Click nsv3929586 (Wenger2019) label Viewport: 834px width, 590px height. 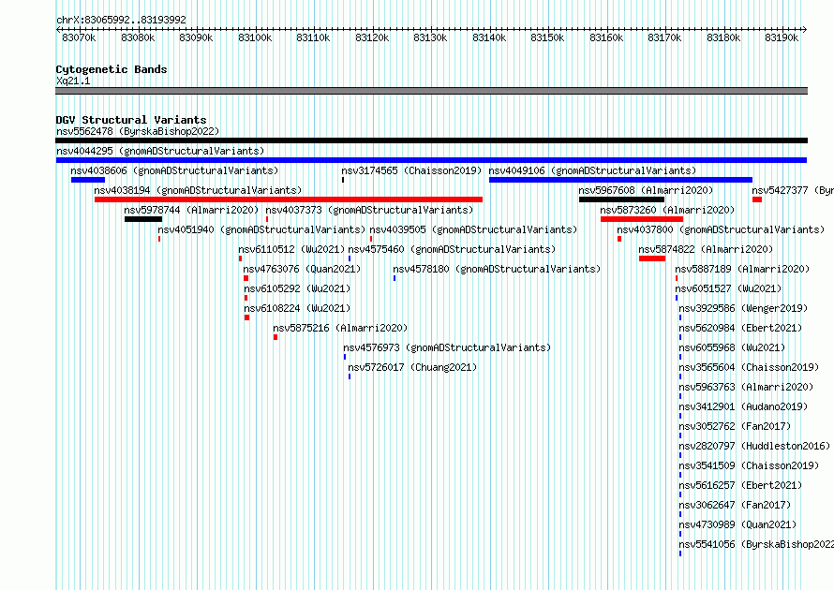[x=743, y=308]
